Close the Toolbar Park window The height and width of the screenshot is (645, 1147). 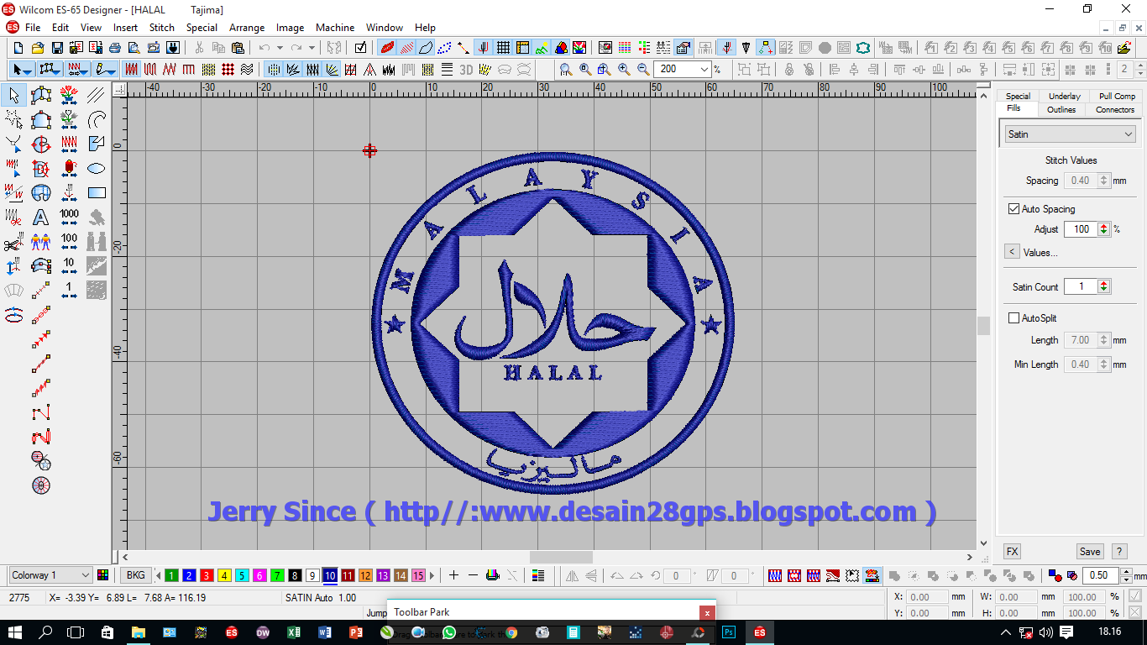click(x=708, y=613)
